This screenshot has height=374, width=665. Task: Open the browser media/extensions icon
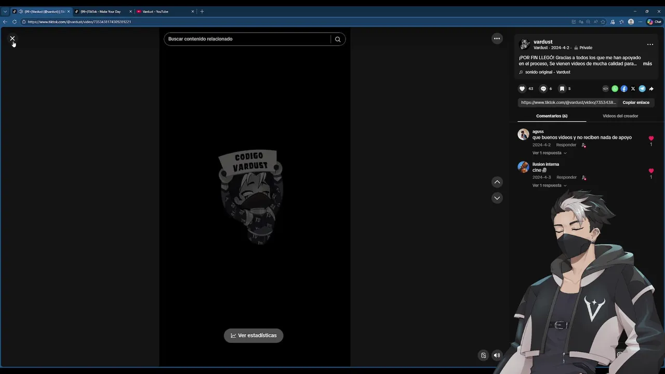pos(613,22)
